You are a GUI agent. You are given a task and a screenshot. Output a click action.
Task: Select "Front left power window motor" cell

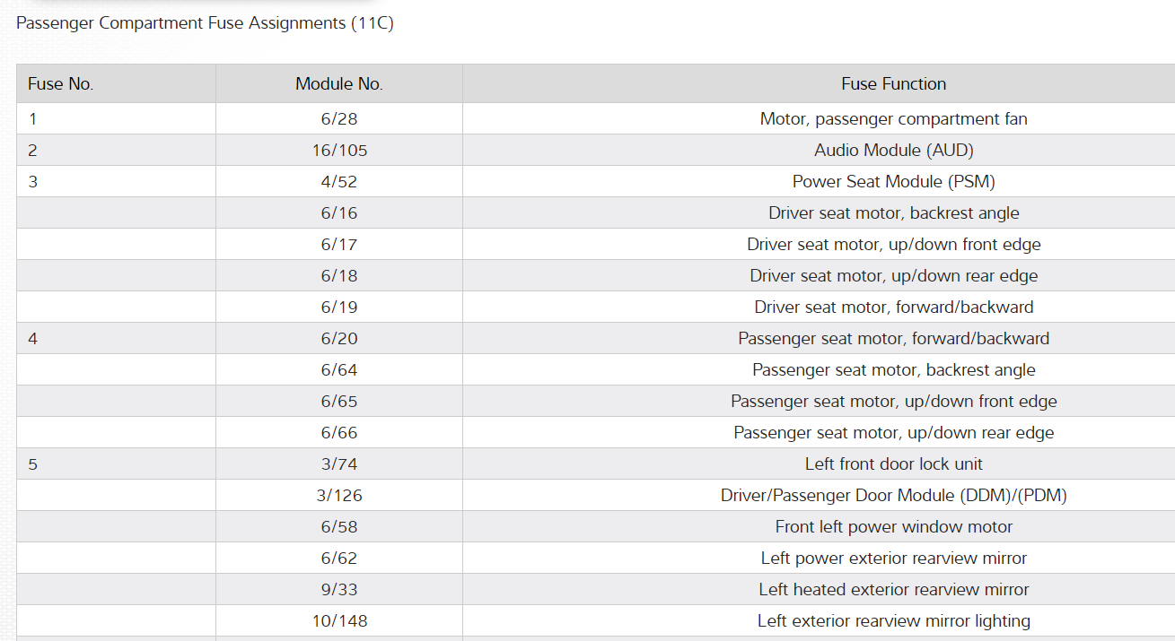[x=893, y=527]
